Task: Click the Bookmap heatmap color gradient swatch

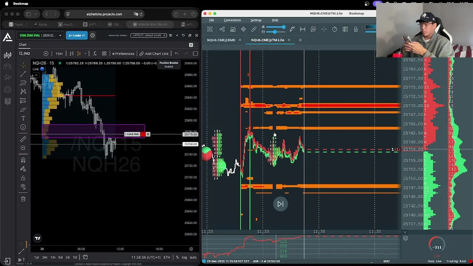Action: click(370, 27)
